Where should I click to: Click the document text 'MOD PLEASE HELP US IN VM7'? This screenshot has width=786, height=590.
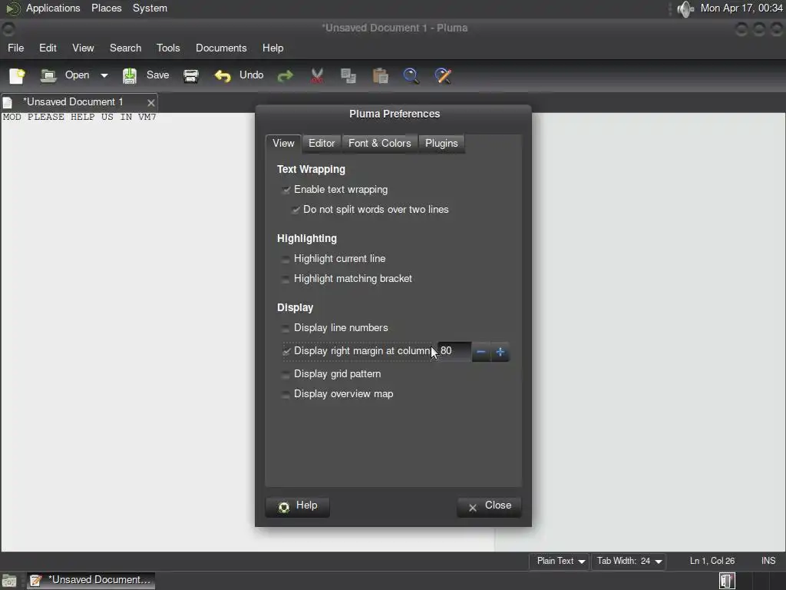79,117
